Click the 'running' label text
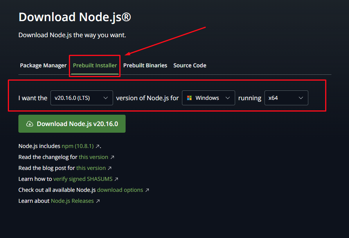The image size is (349, 238). tap(250, 98)
